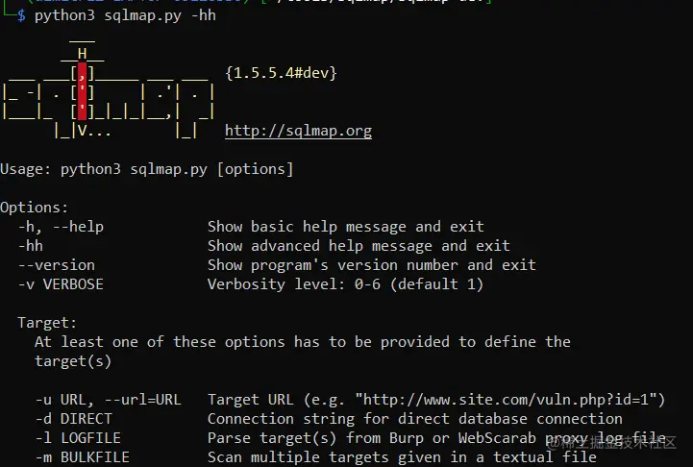693x467 pixels.
Task: Click the Verbosity level description text
Action: [346, 284]
